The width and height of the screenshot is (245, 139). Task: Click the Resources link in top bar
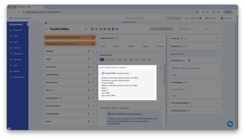pyautogui.click(x=211, y=18)
